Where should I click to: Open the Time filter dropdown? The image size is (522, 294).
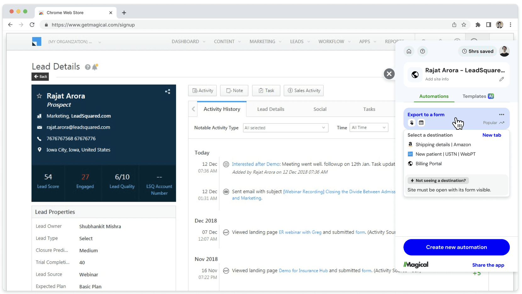(369, 128)
